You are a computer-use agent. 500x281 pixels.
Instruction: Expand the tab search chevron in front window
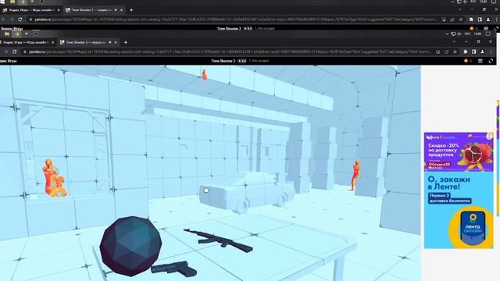click(454, 41)
